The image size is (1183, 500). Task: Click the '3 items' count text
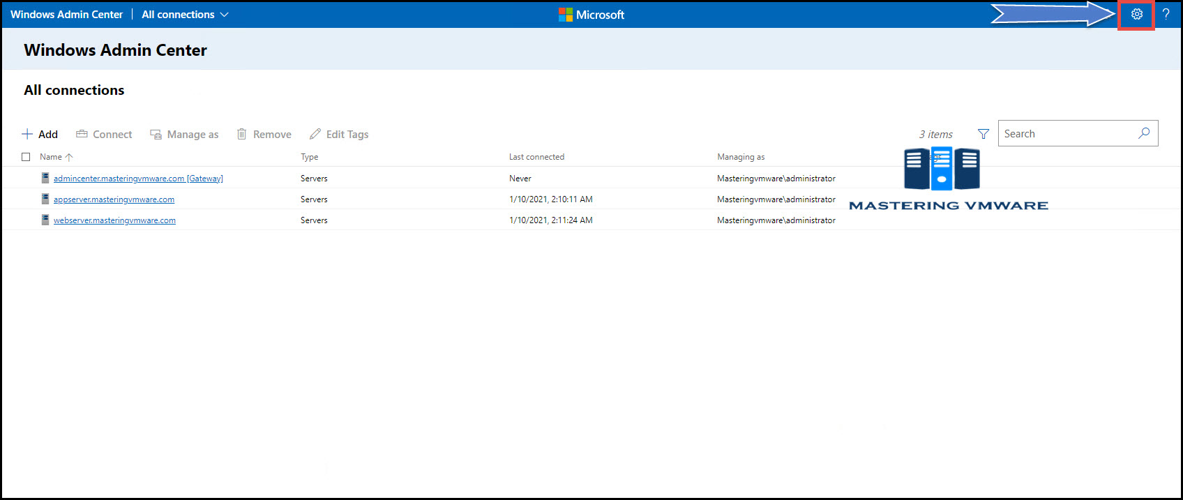coord(935,135)
